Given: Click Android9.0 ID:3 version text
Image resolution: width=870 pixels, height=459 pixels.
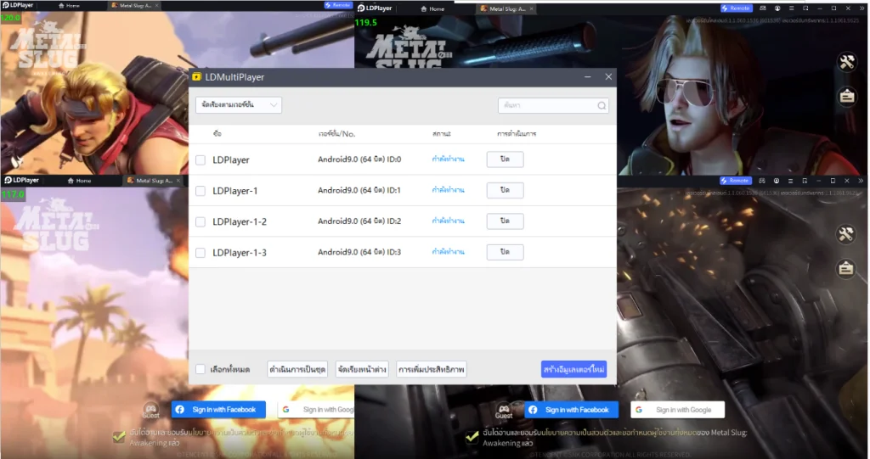Looking at the screenshot, I should 359,252.
